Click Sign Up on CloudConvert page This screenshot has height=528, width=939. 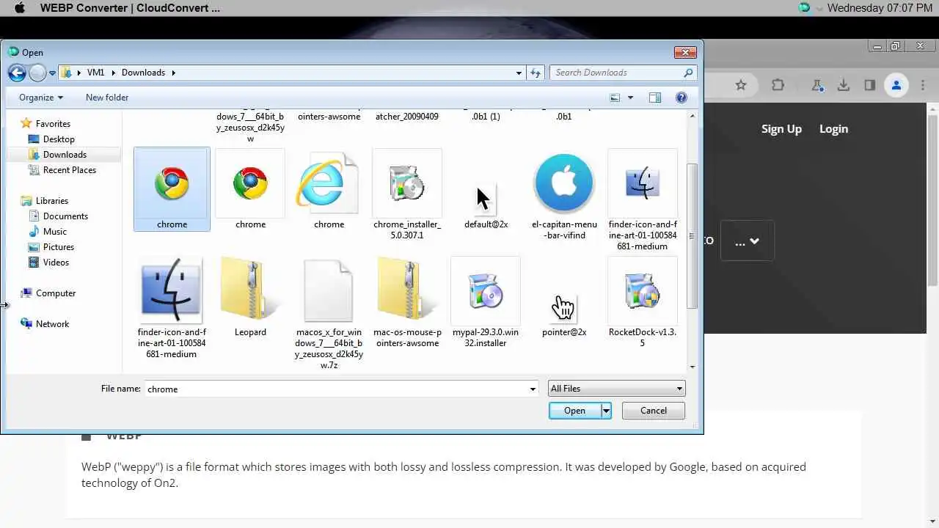pos(781,129)
